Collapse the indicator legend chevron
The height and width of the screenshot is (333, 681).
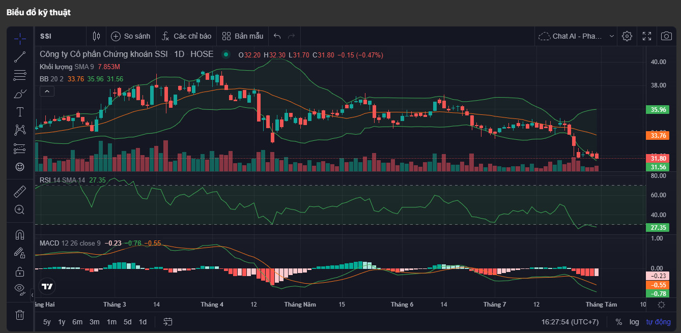(47, 92)
